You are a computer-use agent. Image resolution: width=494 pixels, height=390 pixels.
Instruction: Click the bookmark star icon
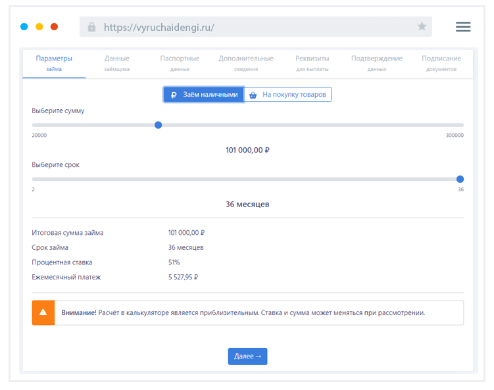[422, 27]
